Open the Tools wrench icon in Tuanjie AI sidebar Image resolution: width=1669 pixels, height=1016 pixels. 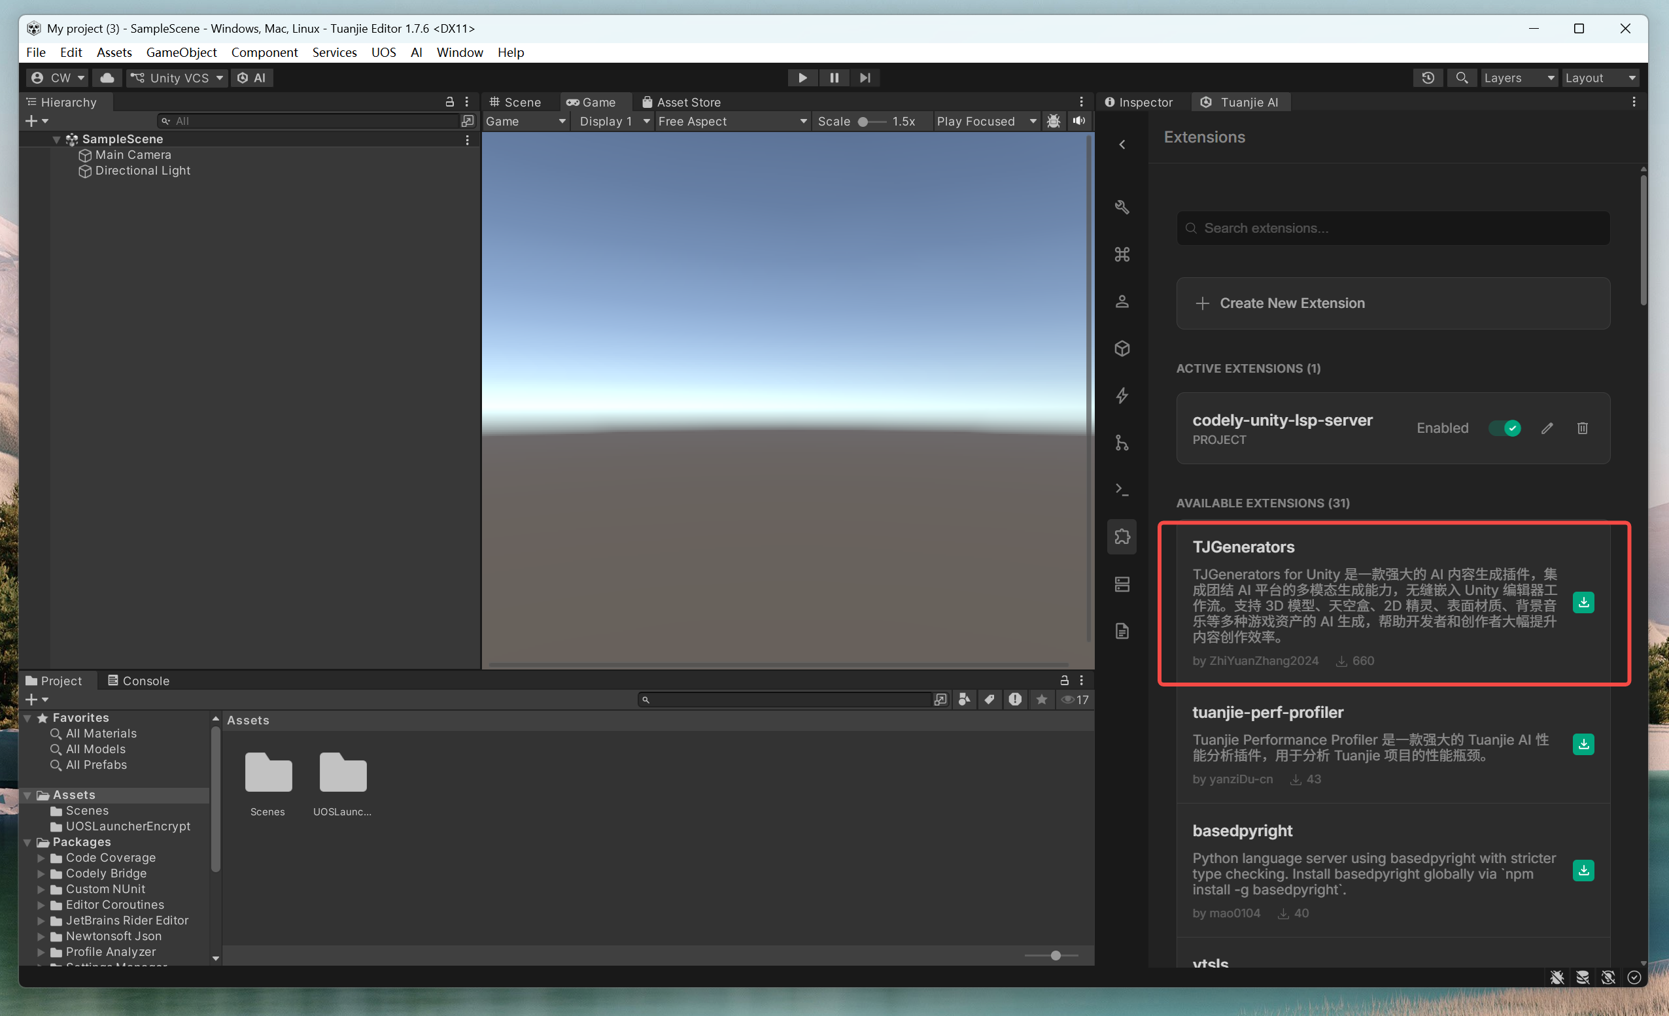click(x=1122, y=207)
